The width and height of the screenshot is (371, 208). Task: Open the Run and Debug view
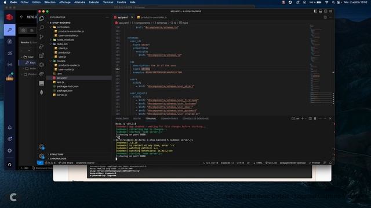coord(42,46)
